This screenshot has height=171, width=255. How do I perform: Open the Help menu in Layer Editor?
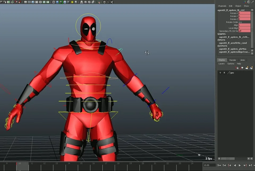tap(239, 64)
